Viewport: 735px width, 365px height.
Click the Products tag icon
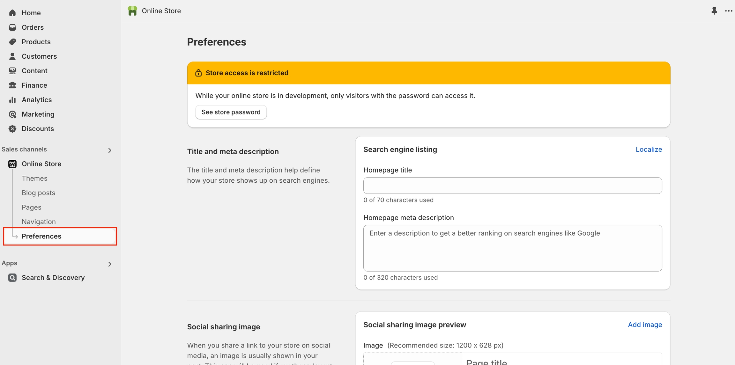(12, 42)
